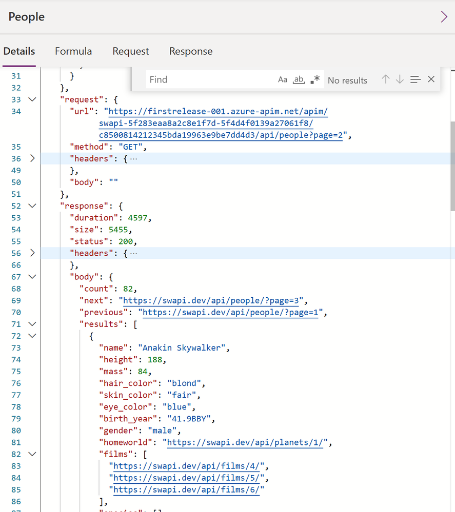455x512 pixels.
Task: Click the collapsed ellipsis on line 36
Action: pyautogui.click(x=134, y=159)
